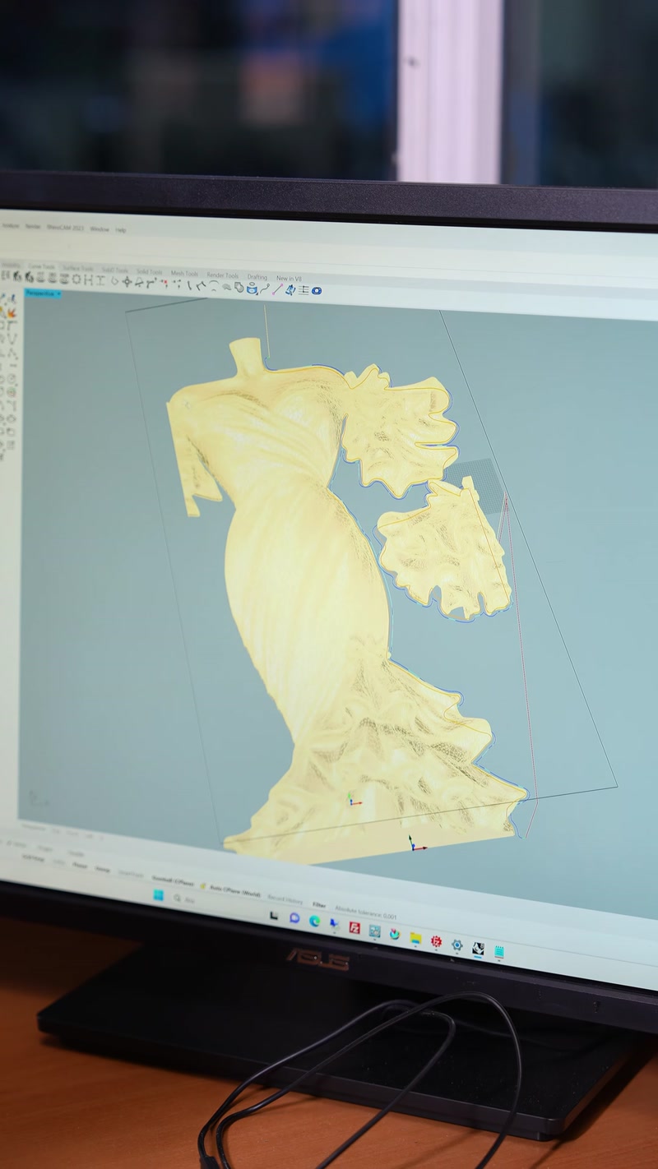Click the blue cylinder curve tool icon
This screenshot has width=658, height=1169.
click(252, 289)
